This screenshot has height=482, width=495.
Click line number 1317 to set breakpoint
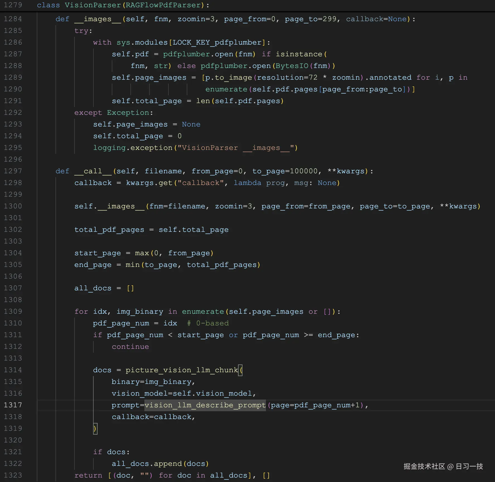(x=13, y=405)
